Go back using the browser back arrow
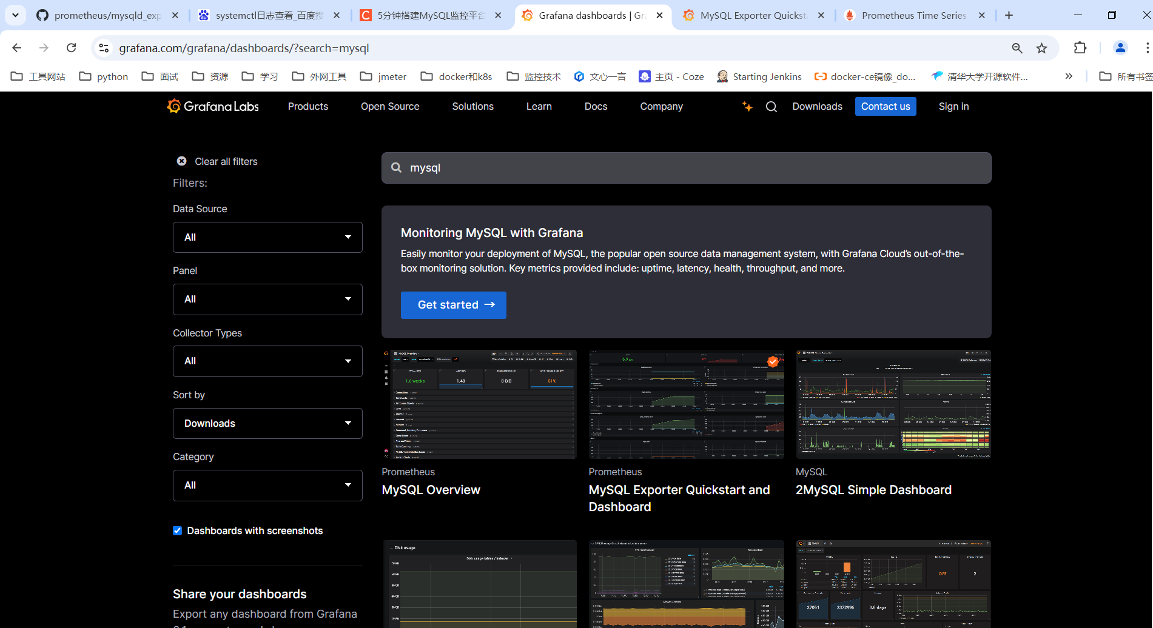The image size is (1153, 628). pos(17,48)
